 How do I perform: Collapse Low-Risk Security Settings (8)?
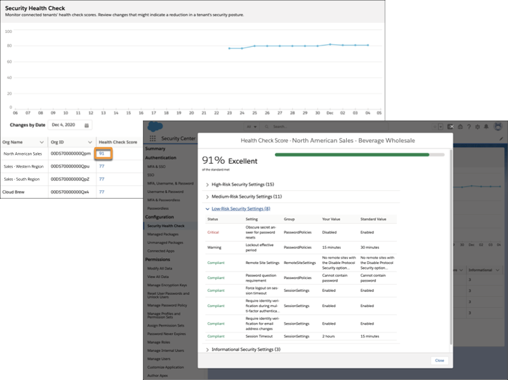click(237, 209)
